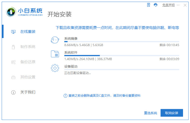Open 其他设置 in the sidebar

tap(28, 77)
